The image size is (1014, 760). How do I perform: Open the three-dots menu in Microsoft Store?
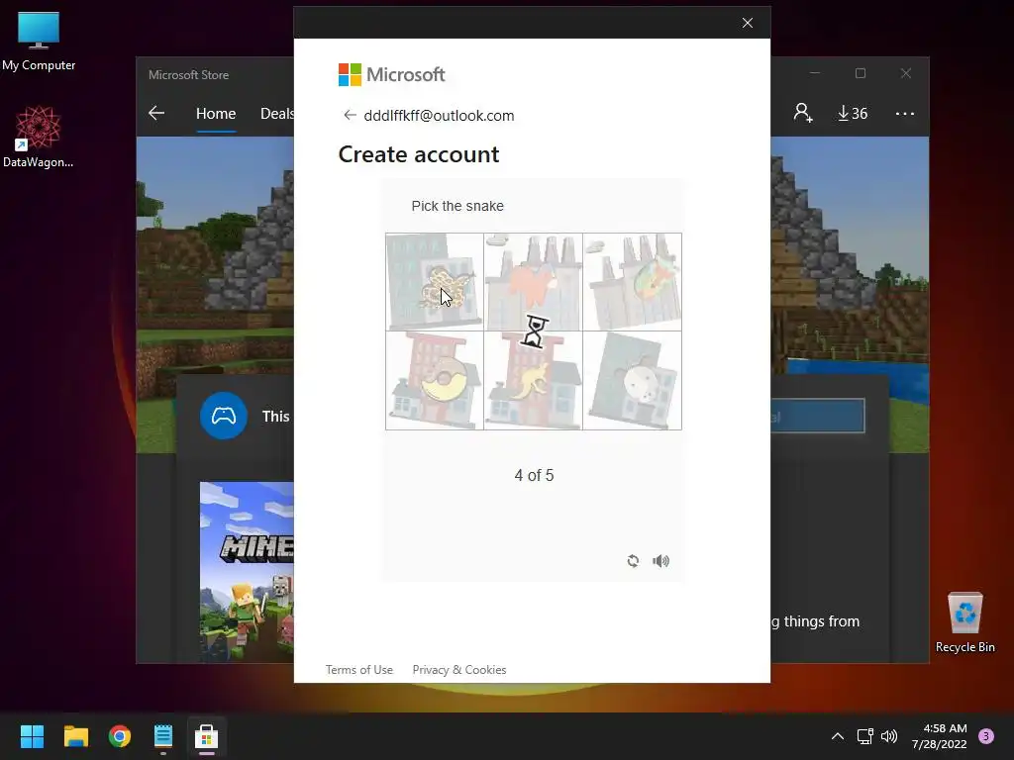905,114
